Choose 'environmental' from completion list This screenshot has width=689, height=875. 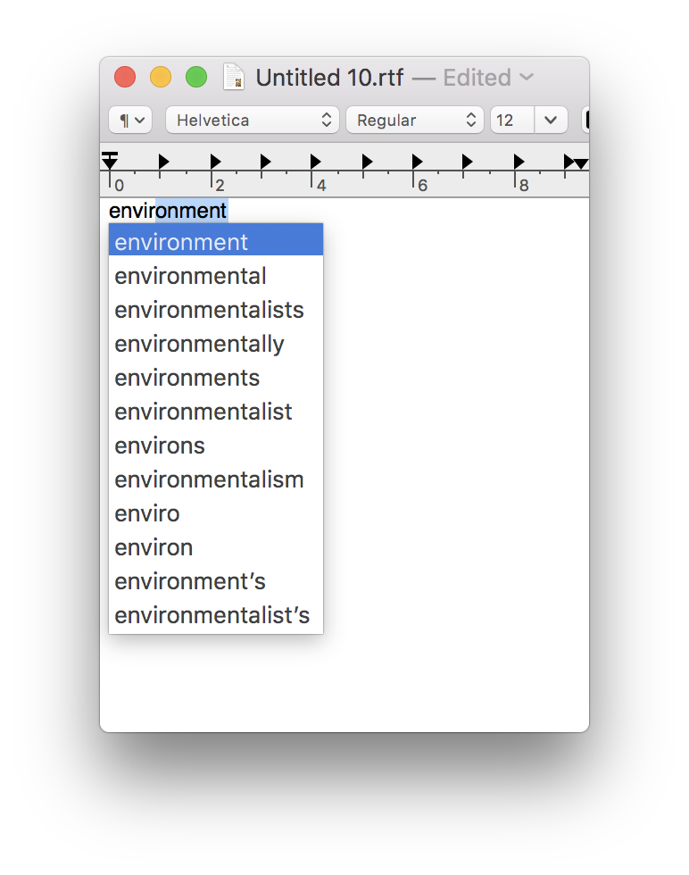[x=216, y=276]
